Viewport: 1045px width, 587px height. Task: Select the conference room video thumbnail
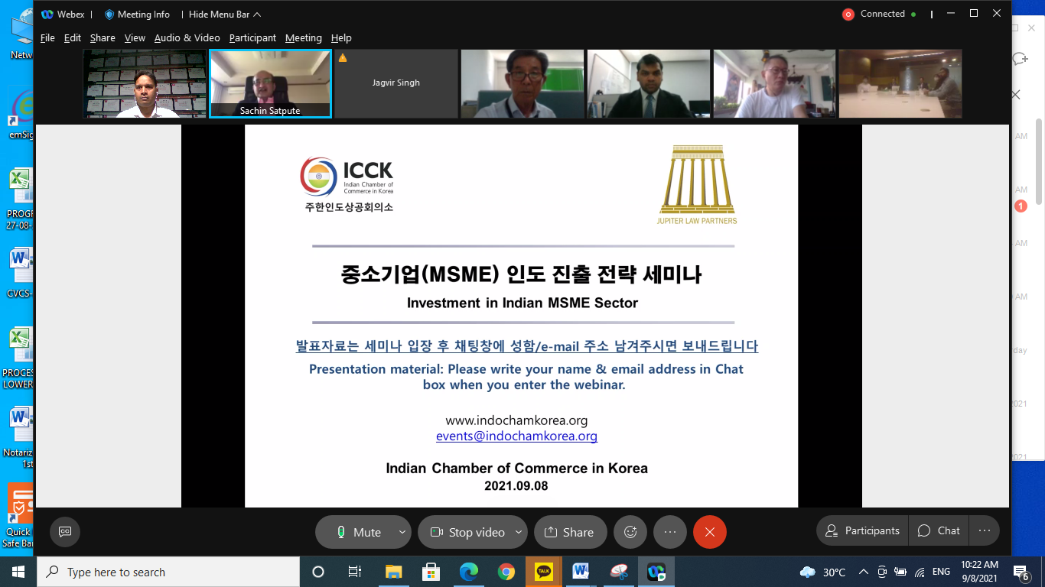coord(900,84)
